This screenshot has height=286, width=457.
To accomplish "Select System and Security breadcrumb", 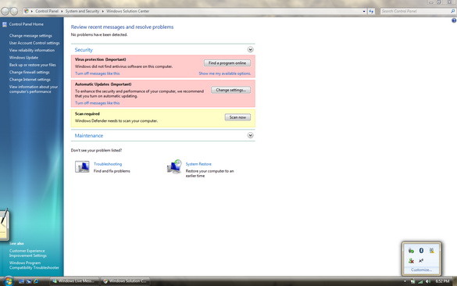I will point(82,11).
